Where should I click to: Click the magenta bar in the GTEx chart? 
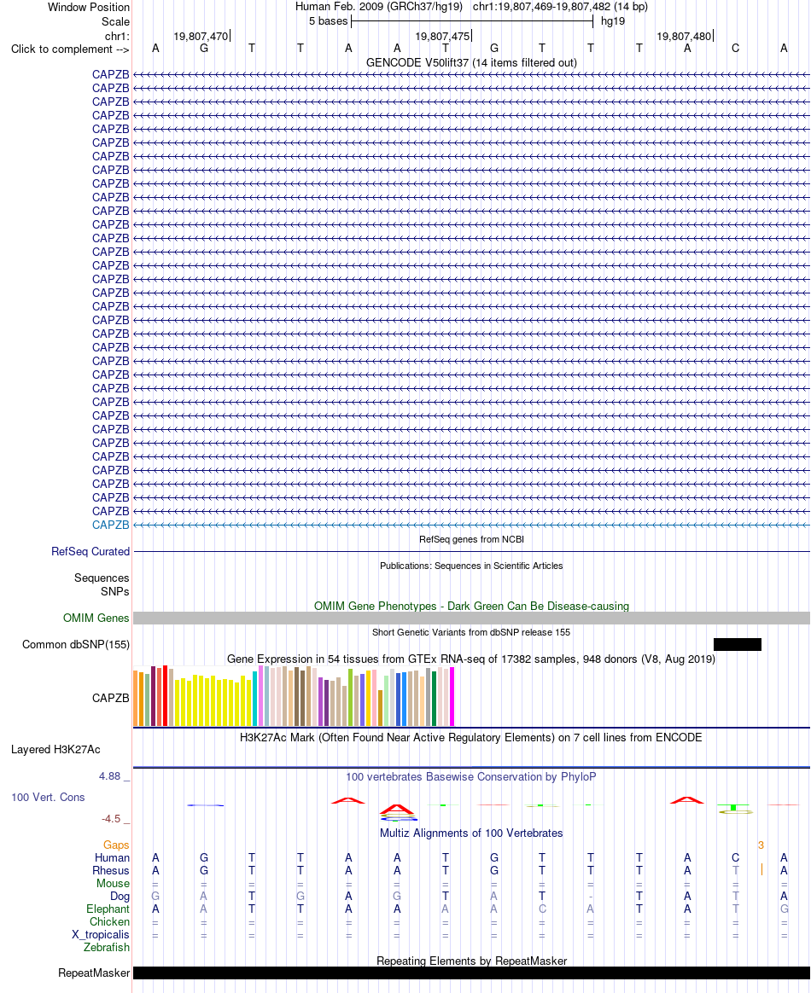coord(452,696)
